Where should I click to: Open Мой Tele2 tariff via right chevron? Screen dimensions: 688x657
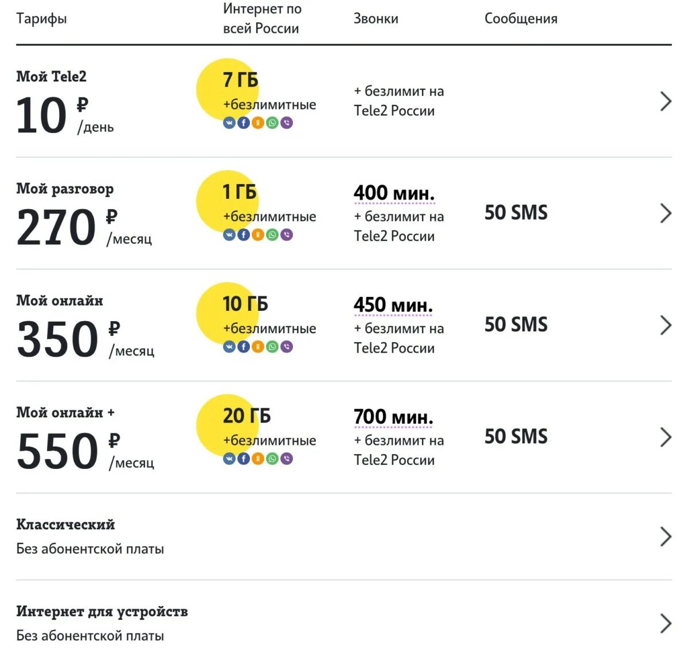[665, 101]
